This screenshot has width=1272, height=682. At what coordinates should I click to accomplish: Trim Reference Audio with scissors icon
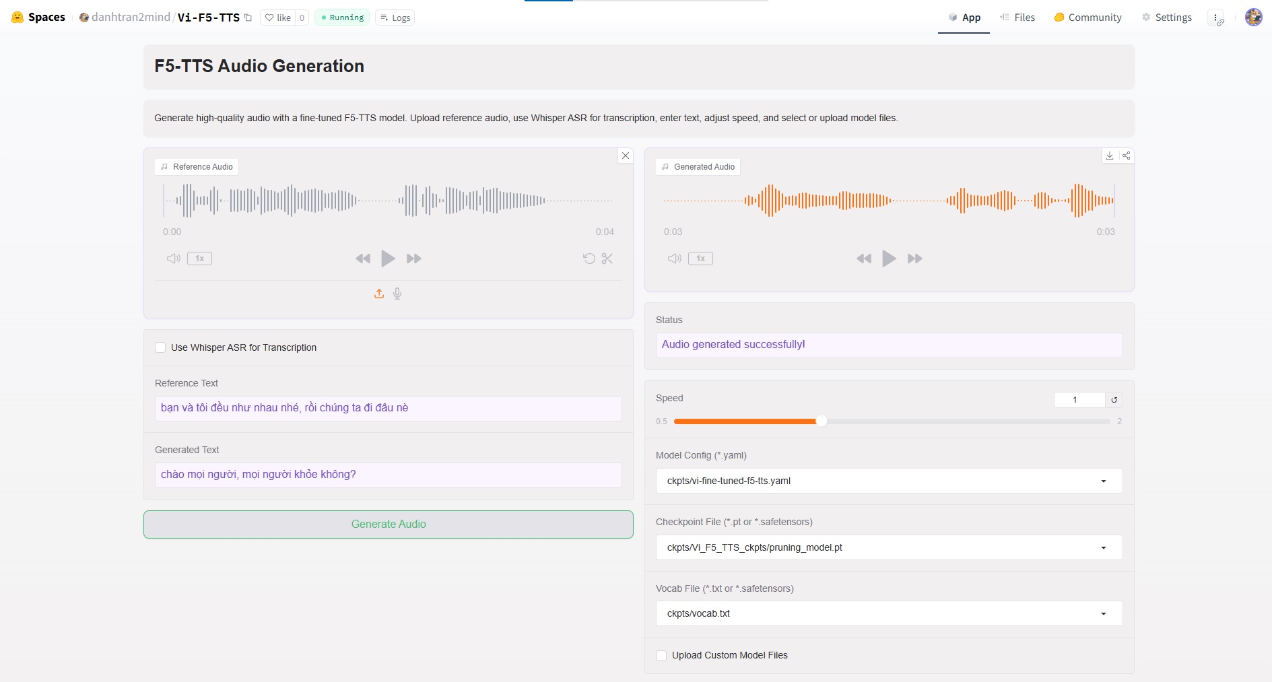point(607,259)
